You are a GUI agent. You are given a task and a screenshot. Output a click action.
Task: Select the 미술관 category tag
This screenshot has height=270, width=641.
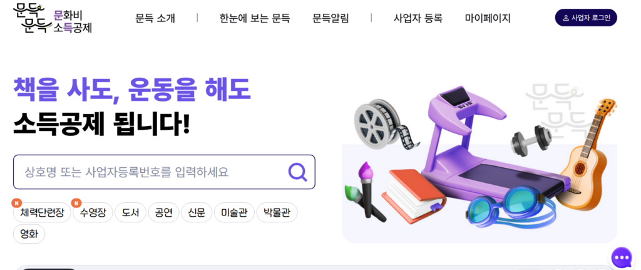pyautogui.click(x=234, y=213)
